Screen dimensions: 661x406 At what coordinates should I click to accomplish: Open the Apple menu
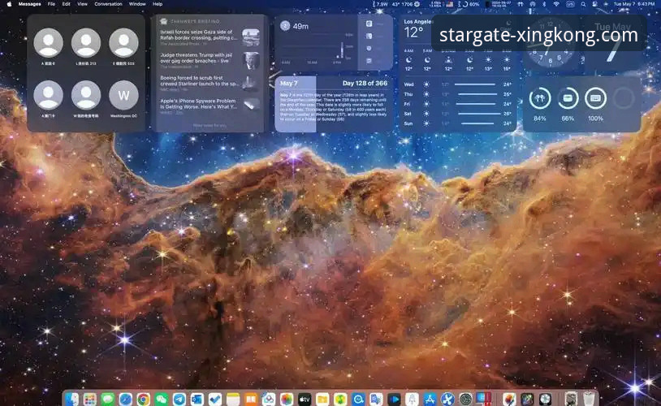(9, 4)
